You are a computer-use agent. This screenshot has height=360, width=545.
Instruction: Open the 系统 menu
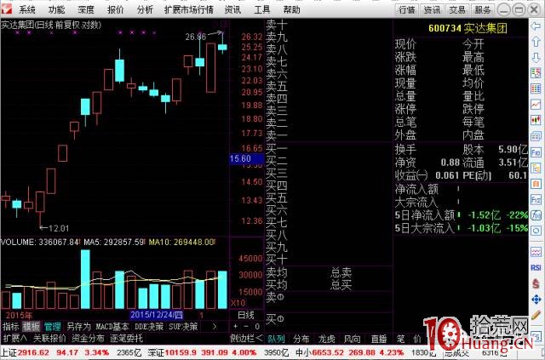click(x=26, y=9)
